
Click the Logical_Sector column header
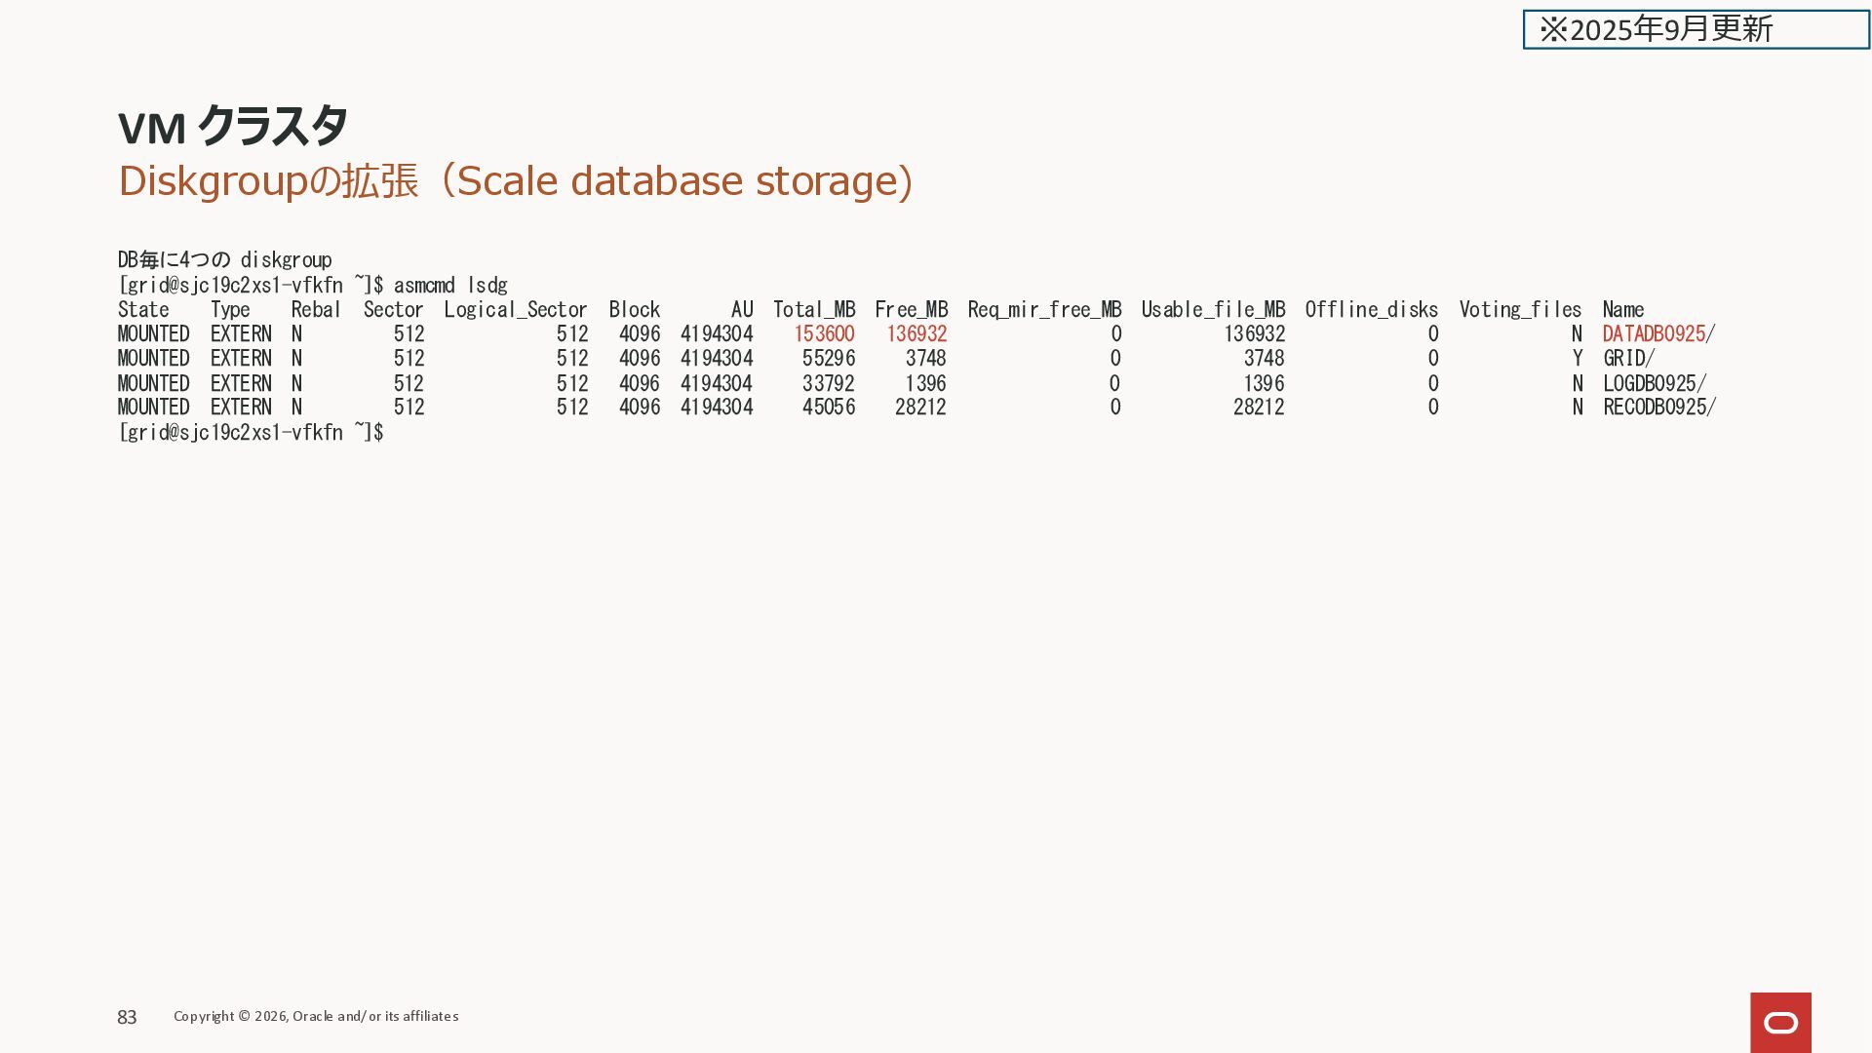click(516, 310)
